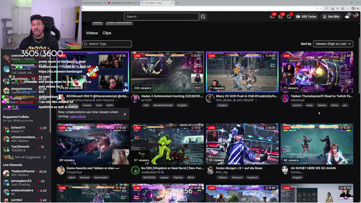Open Shin_Blade_ stream thumbnail with 77 viewers
Image resolution: width=361 pixels, height=203 pixels.
click(x=242, y=72)
